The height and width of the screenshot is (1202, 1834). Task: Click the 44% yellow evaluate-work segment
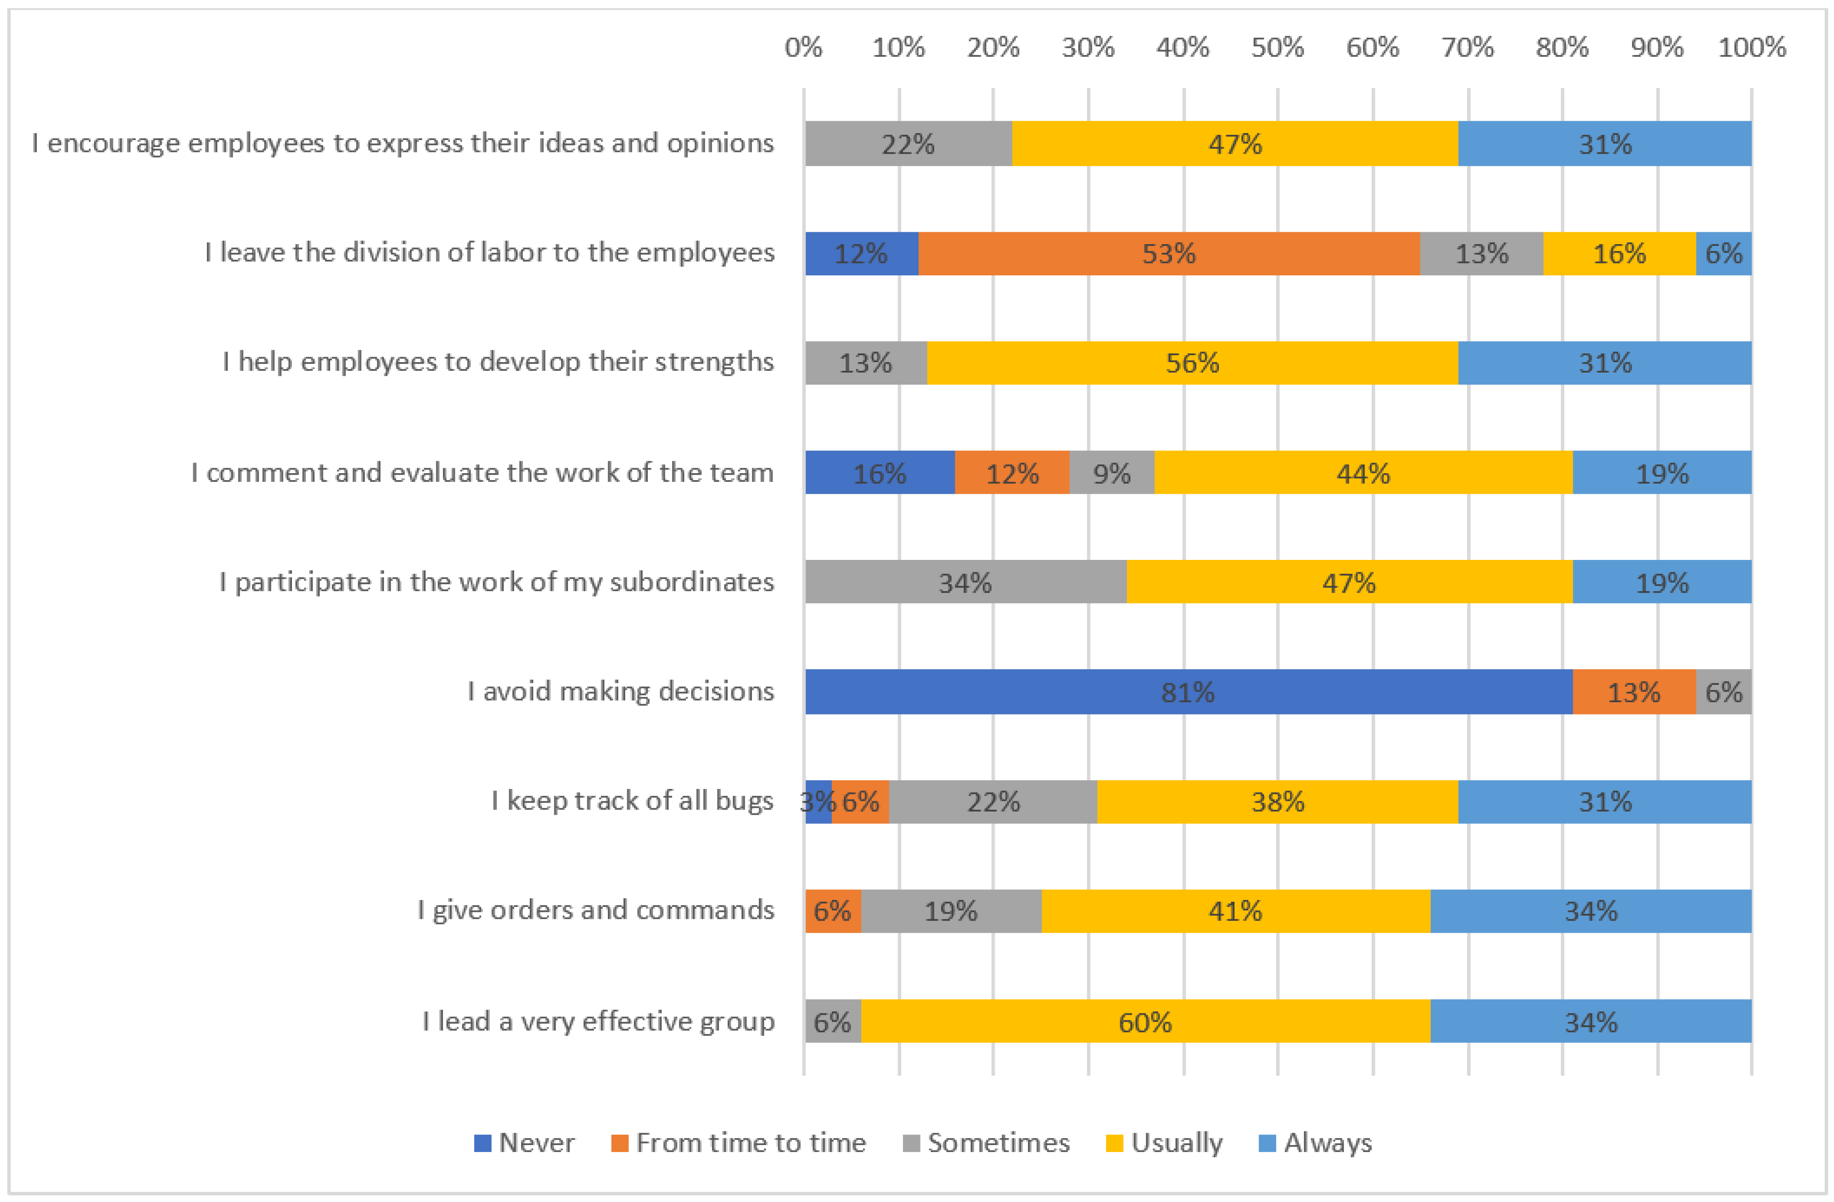click(1363, 472)
